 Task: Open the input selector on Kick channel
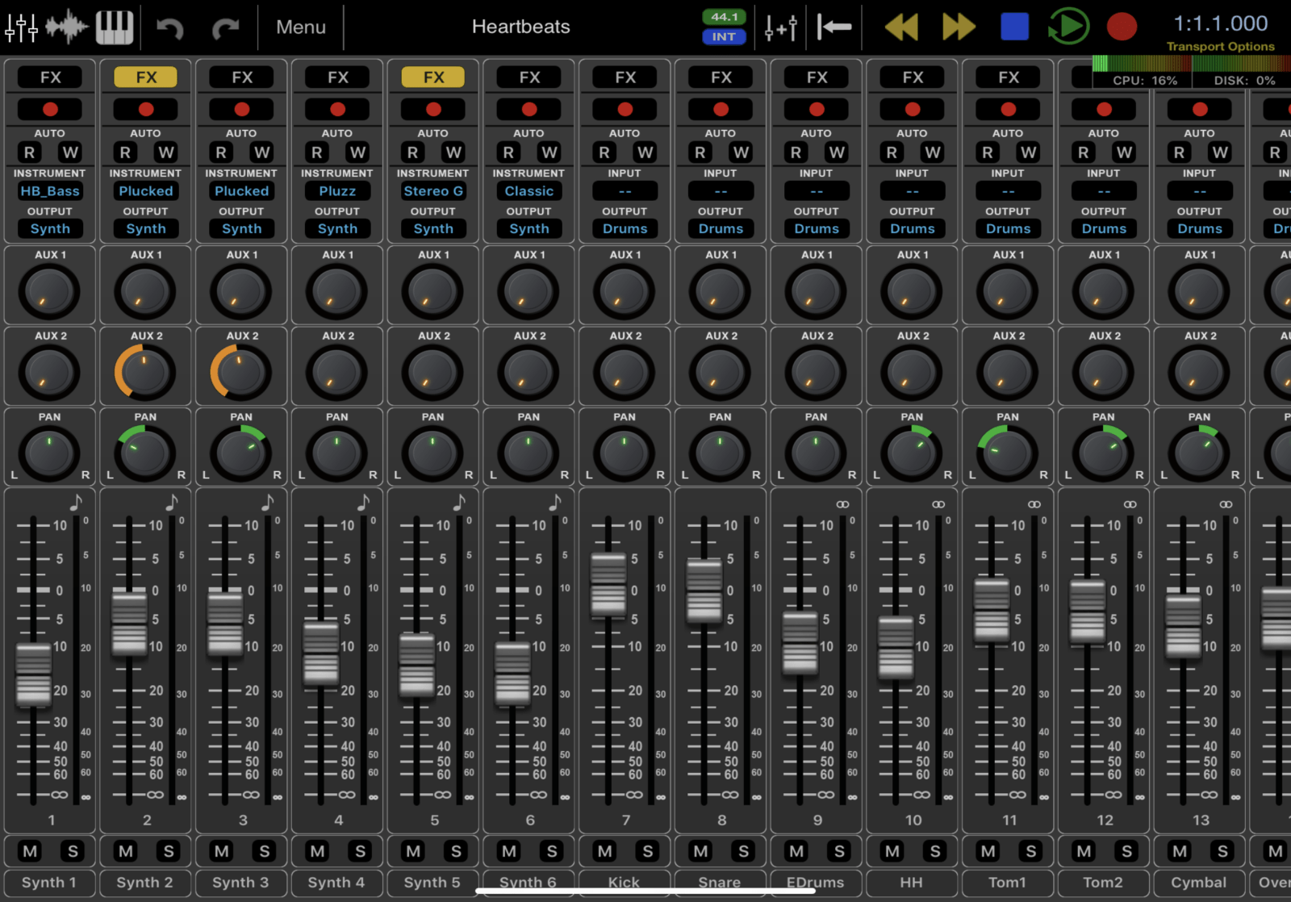coord(625,191)
